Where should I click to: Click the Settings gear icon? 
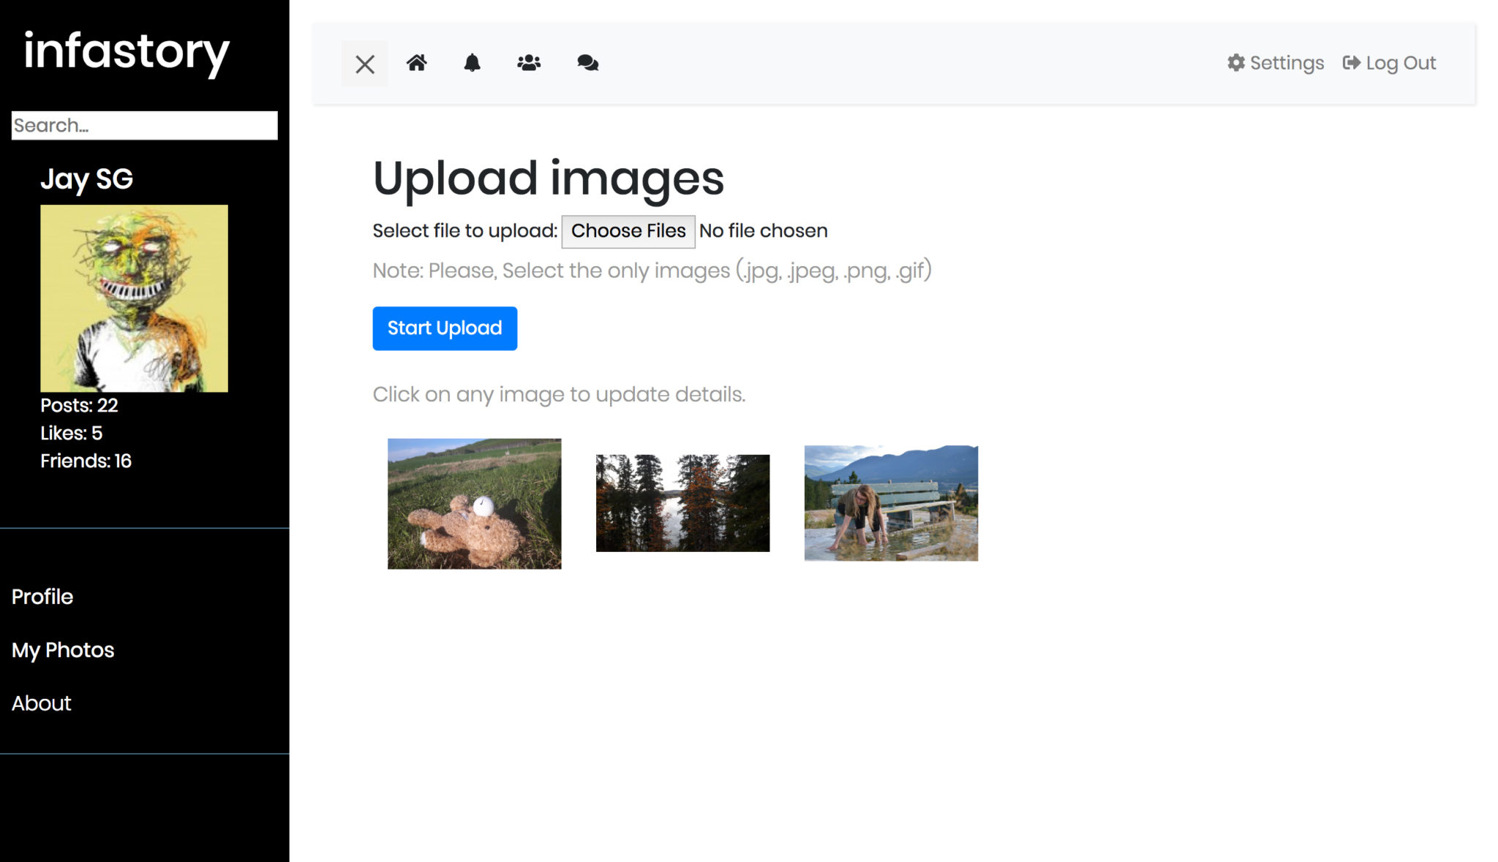pos(1236,63)
